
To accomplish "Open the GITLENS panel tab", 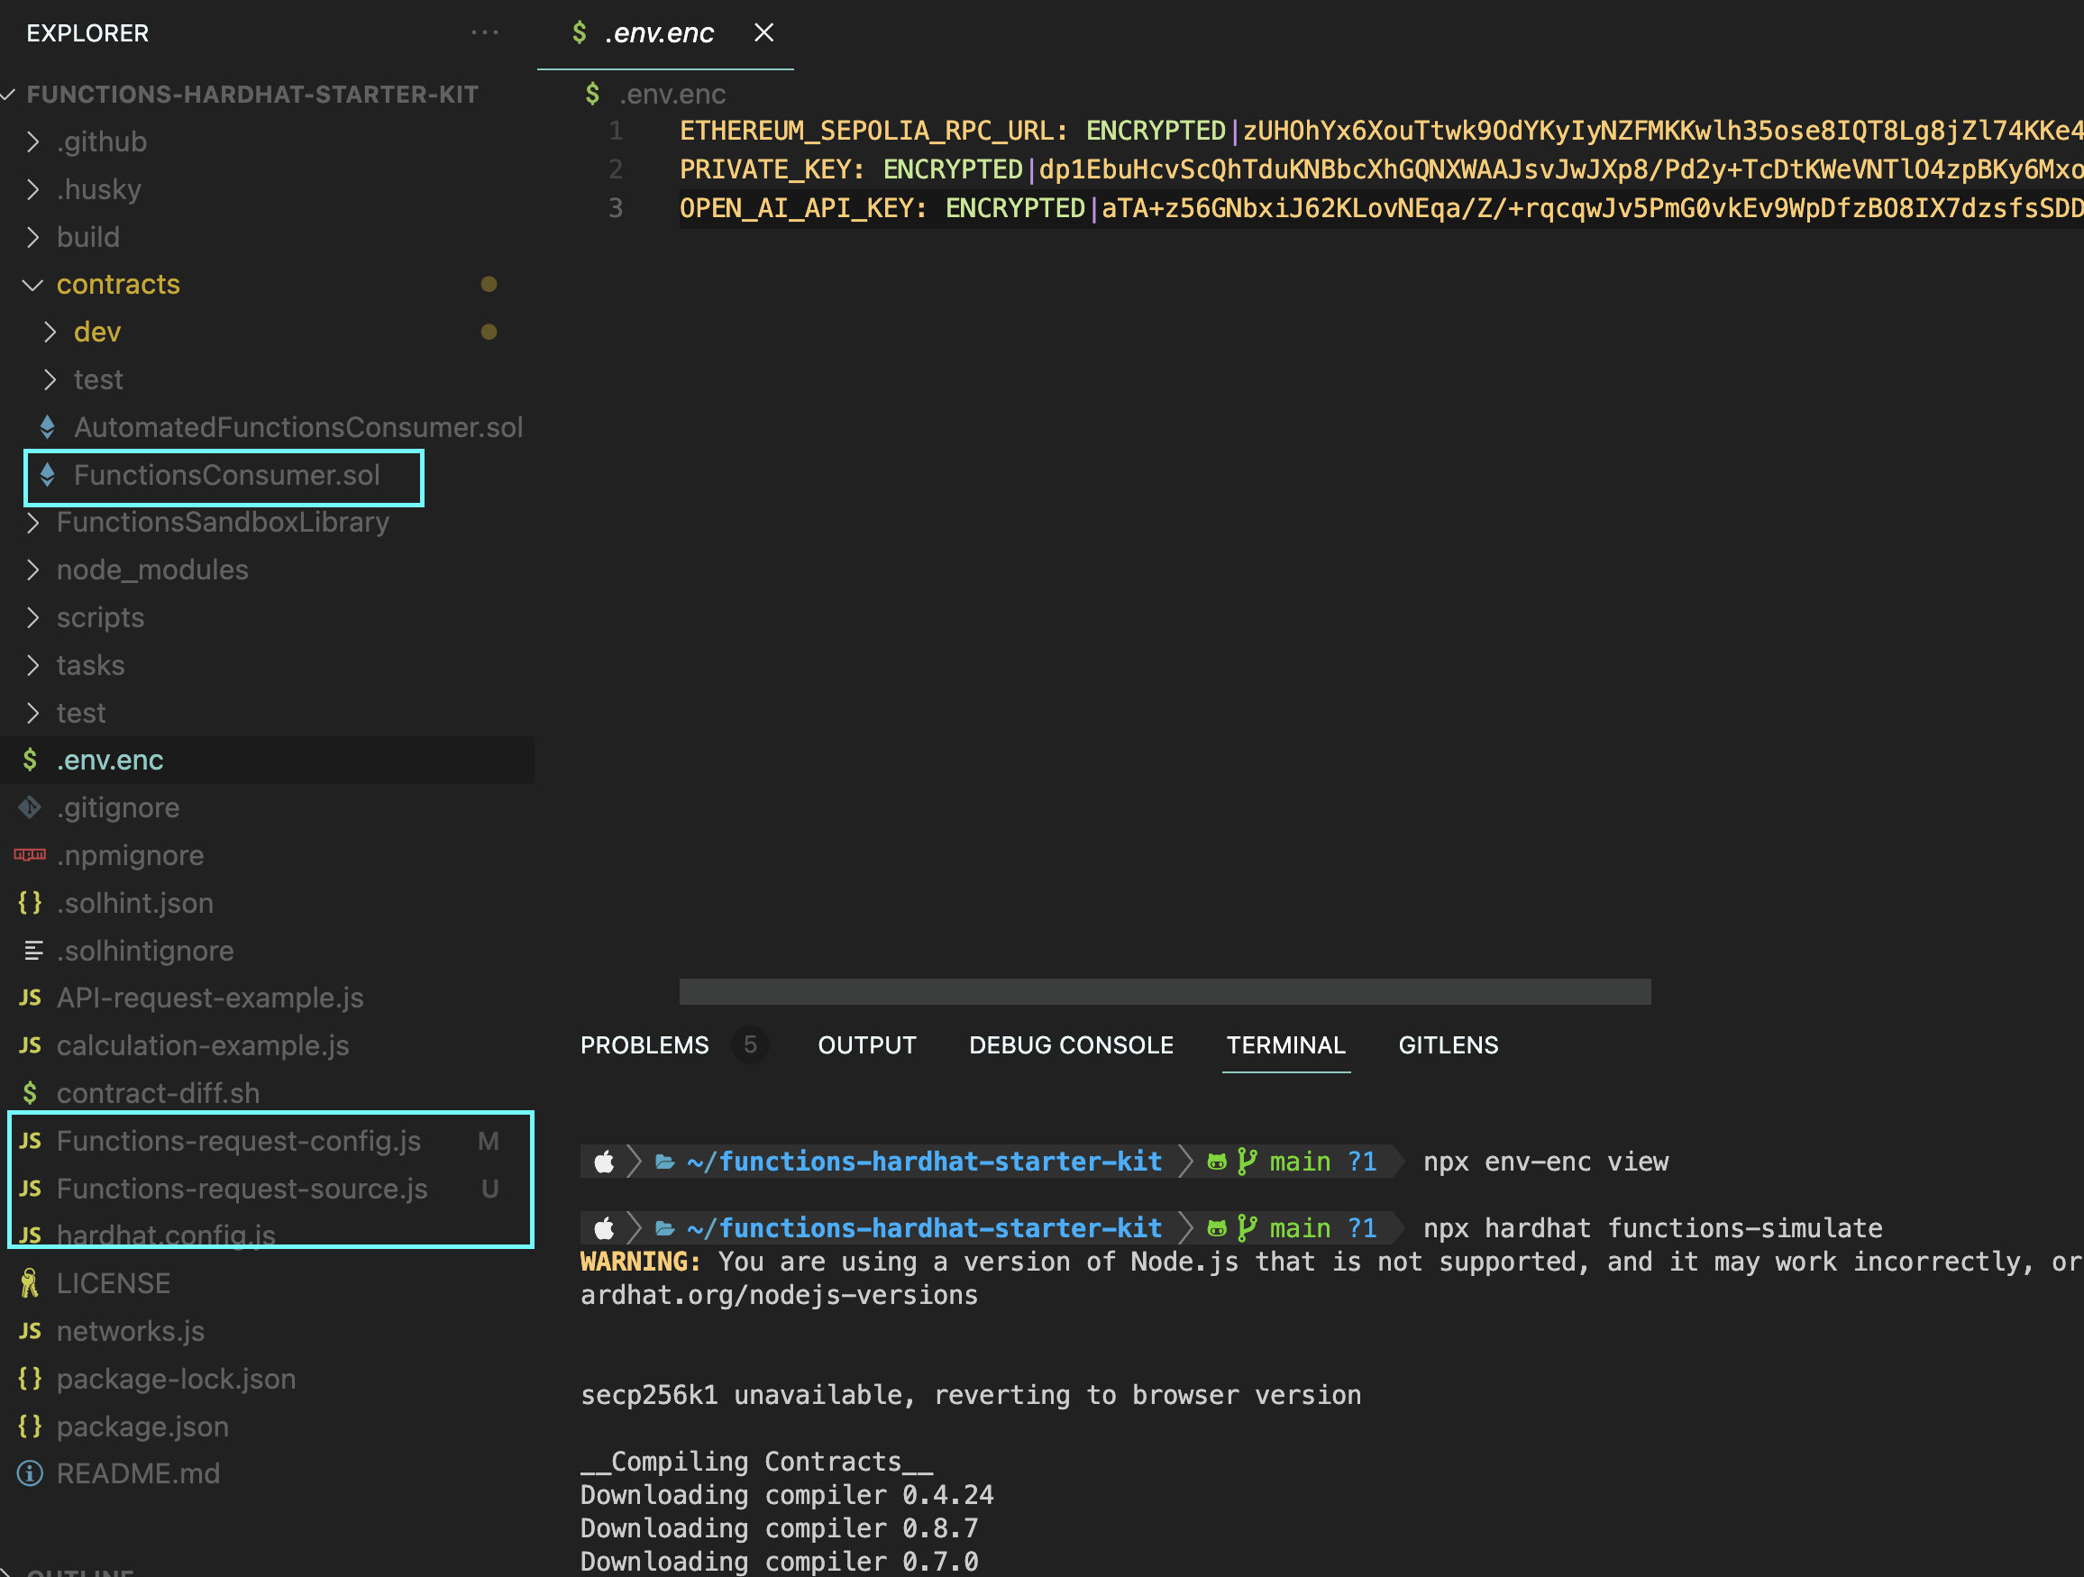I will point(1447,1044).
